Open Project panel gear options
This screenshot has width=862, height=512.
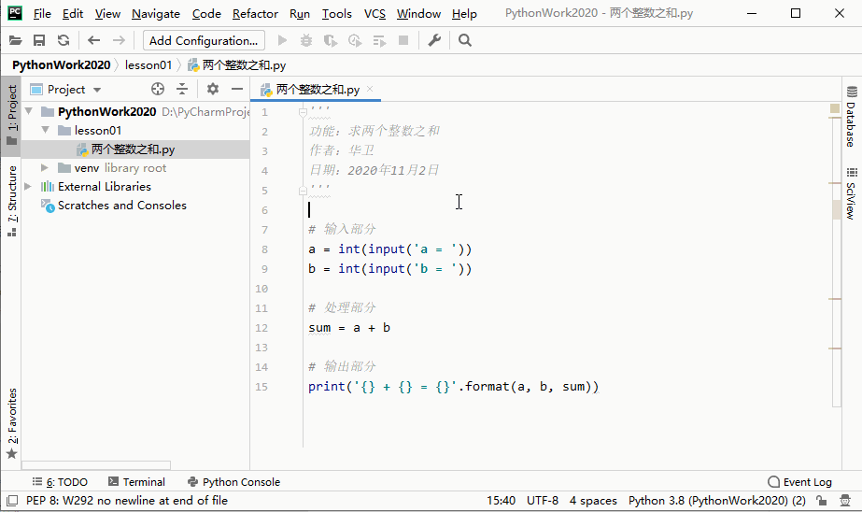tap(213, 89)
